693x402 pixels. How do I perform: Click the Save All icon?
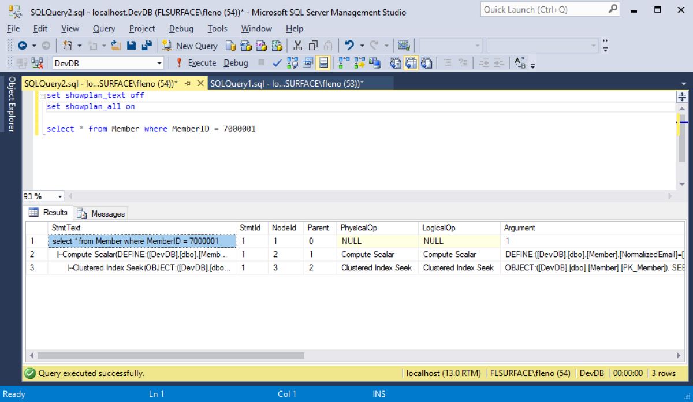pyautogui.click(x=147, y=46)
